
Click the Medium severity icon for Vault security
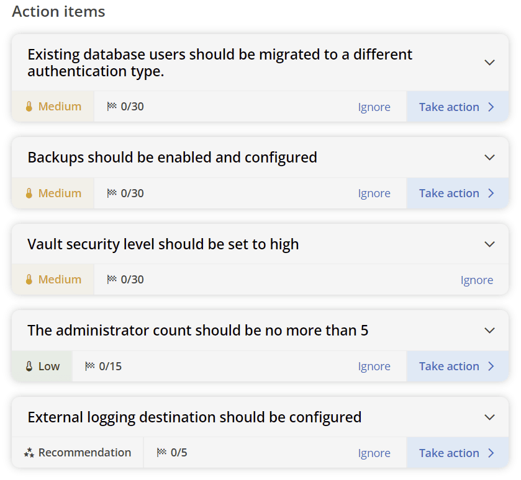pos(29,280)
